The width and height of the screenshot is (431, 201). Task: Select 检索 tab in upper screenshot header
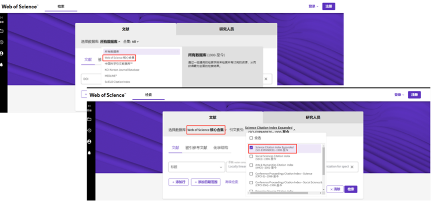61,6
